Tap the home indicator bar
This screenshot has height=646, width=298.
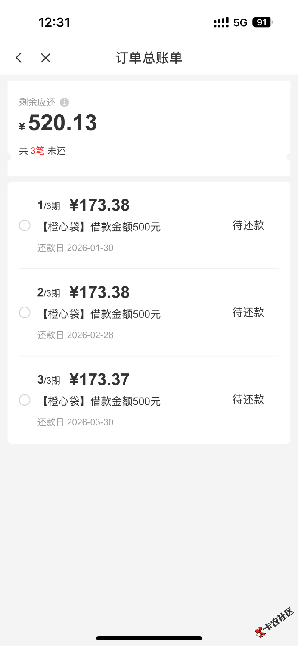pos(149,638)
